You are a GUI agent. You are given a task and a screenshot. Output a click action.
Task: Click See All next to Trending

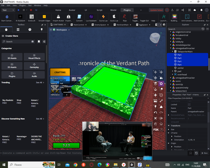pos(40,82)
